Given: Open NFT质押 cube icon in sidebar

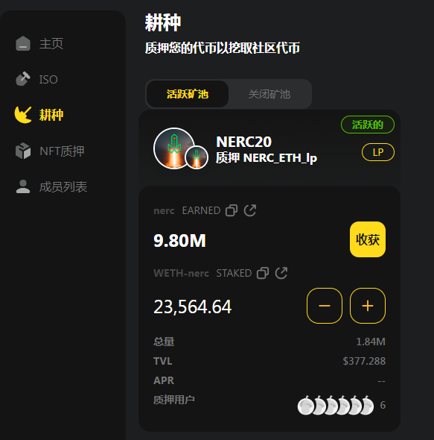Looking at the screenshot, I should (x=23, y=151).
